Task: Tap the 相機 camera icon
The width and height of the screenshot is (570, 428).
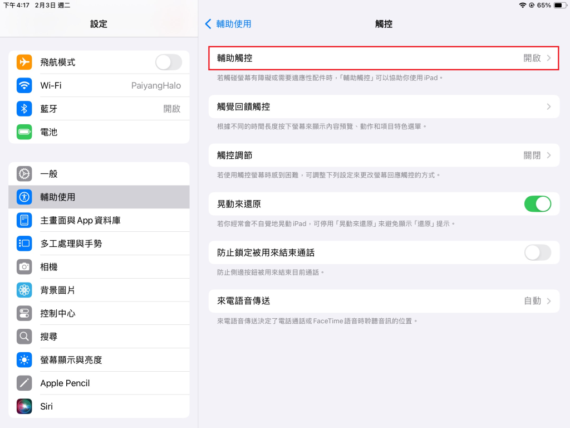Action: tap(24, 267)
